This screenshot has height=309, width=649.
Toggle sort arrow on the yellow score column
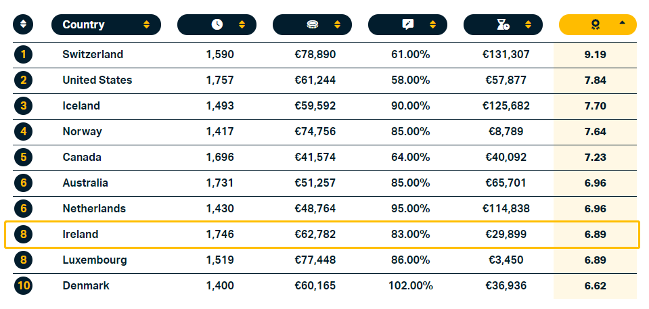[623, 23]
